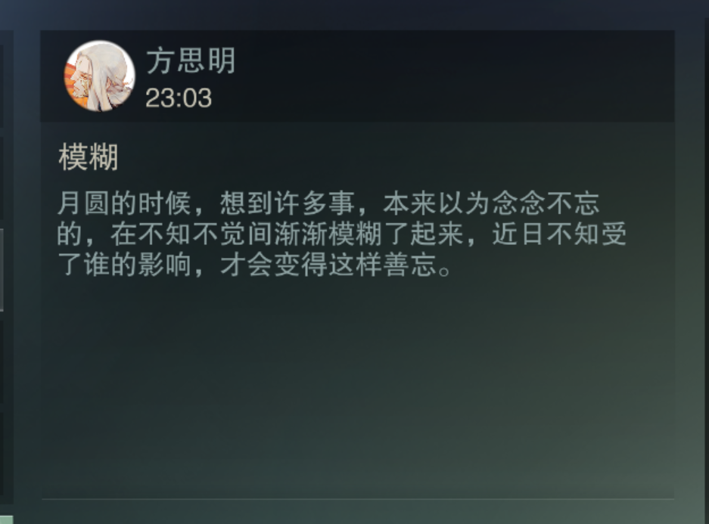Click the empty area below the post text
This screenshot has width=709, height=524.
[x=357, y=384]
